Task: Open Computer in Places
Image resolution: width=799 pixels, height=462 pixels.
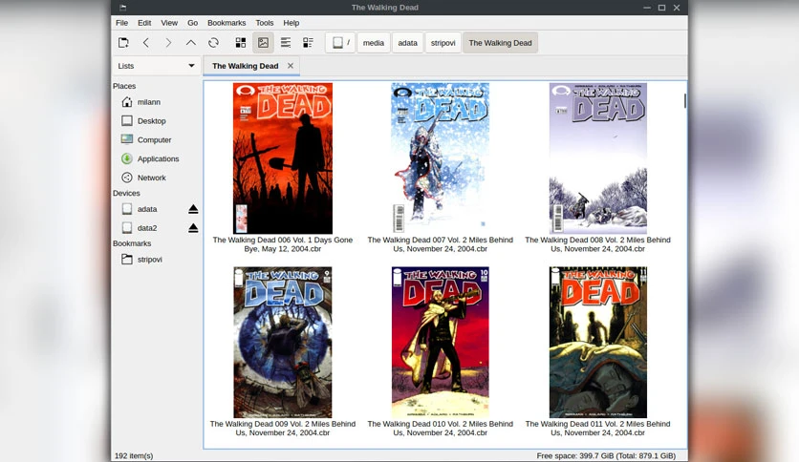Action: (x=156, y=140)
